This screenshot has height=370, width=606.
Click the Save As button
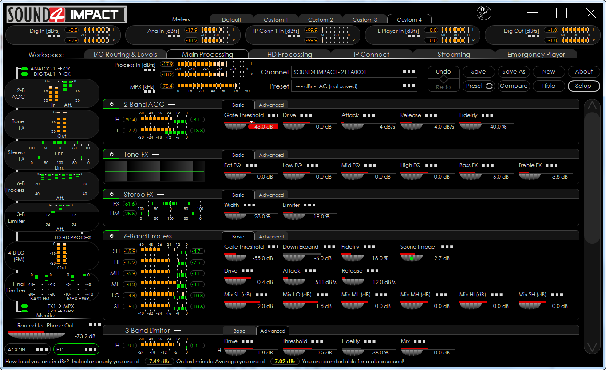(x=514, y=72)
